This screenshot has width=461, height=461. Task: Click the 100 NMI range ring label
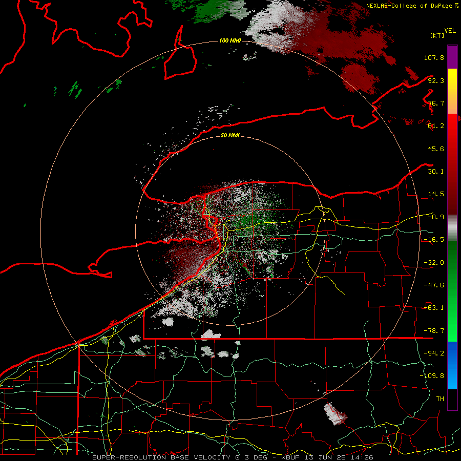coord(230,40)
